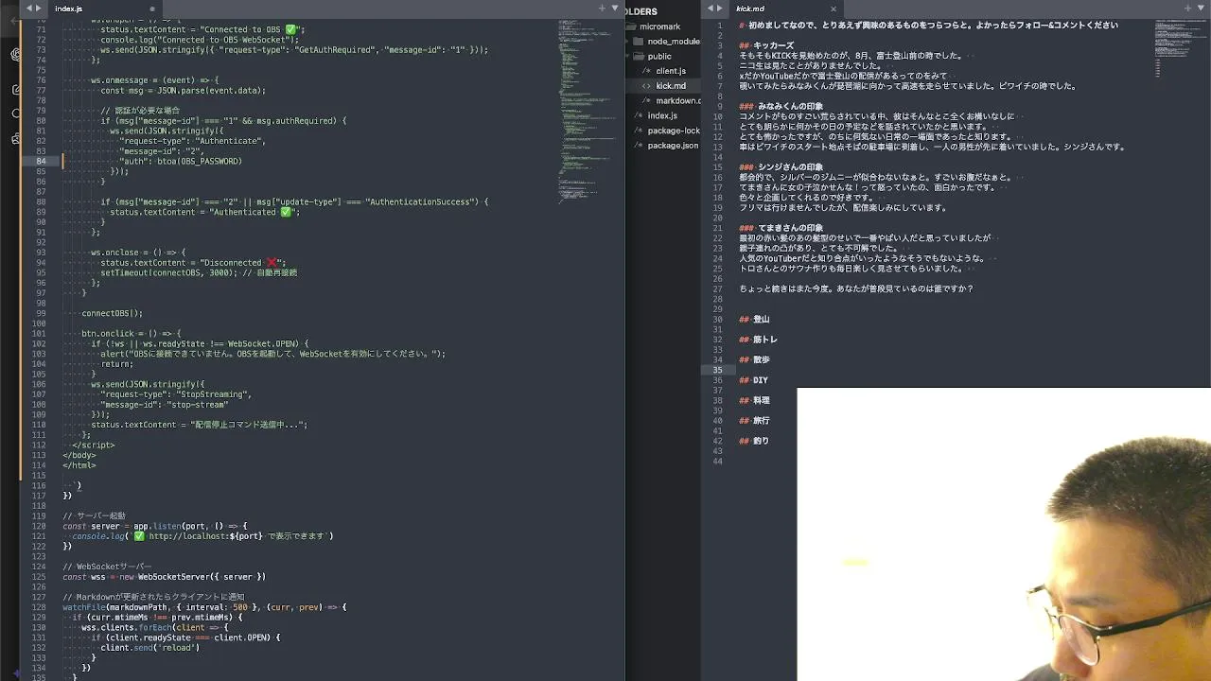The width and height of the screenshot is (1211, 681).
Task: Click the "## 料理" heading line
Action: click(x=754, y=401)
